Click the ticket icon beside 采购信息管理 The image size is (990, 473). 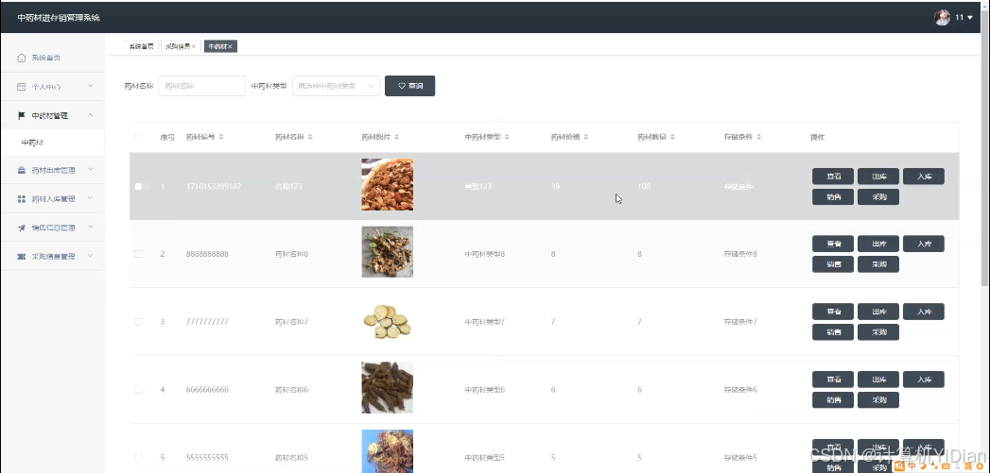22,257
